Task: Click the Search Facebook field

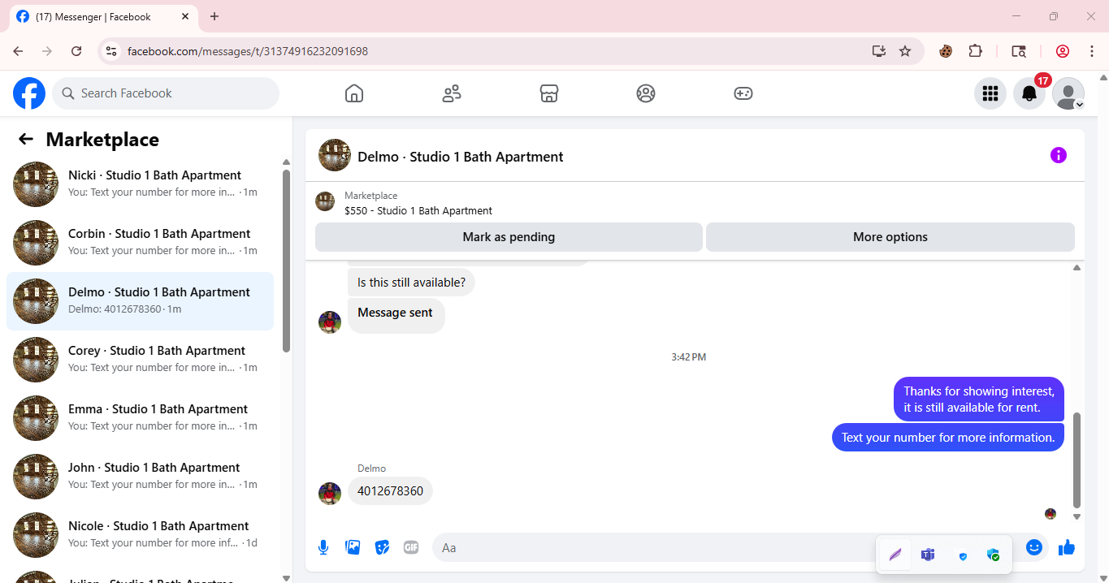Action: click(x=166, y=93)
